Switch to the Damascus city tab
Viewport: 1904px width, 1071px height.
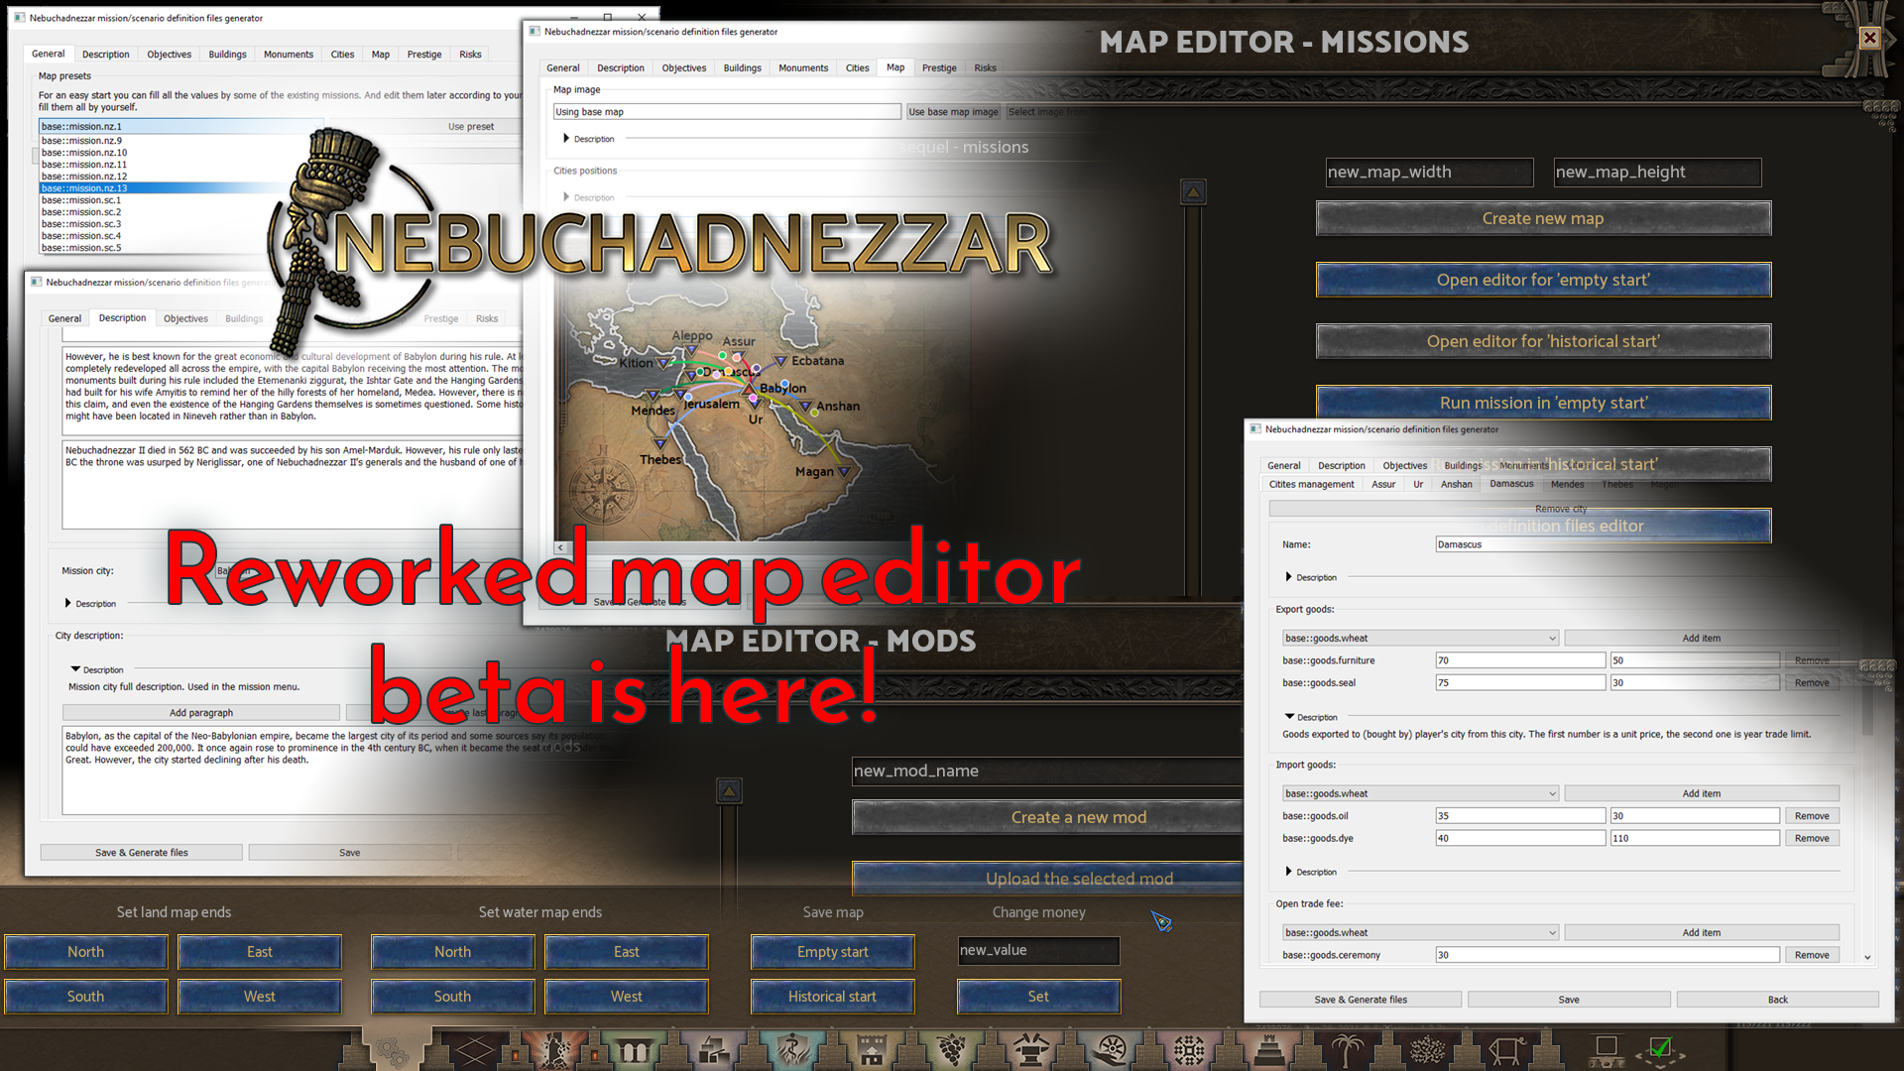pos(1511,484)
